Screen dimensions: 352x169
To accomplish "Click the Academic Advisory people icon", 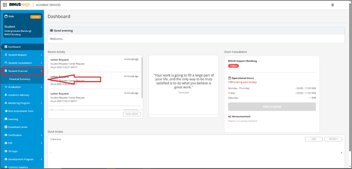I will point(6,95).
